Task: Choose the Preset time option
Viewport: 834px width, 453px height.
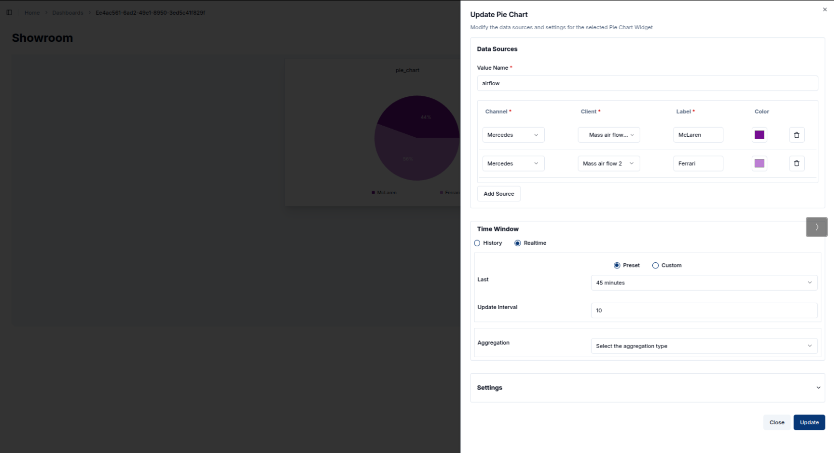Action: 617,265
